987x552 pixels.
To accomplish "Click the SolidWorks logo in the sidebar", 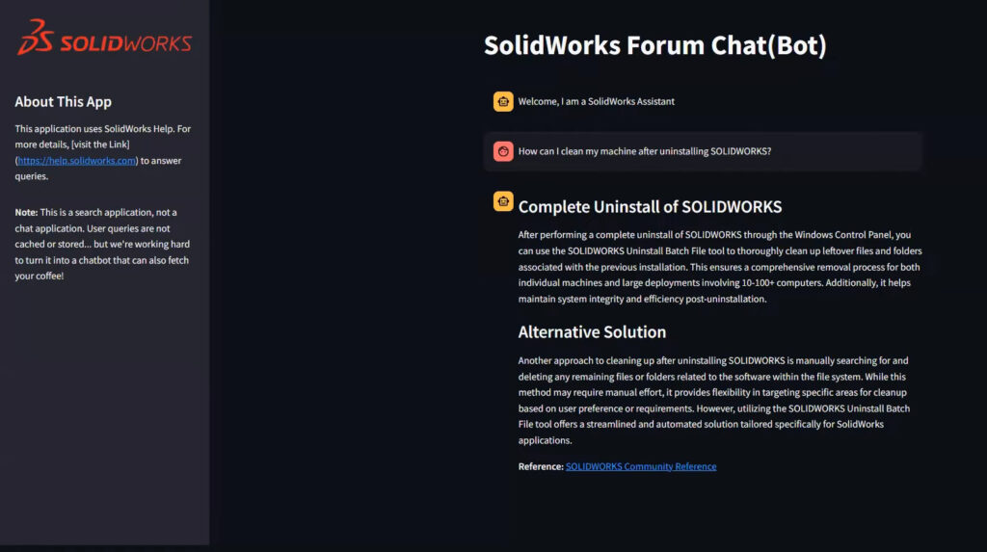I will [104, 38].
